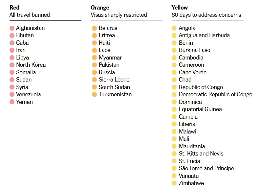Select the Orange column heading
The height and width of the screenshot is (191, 258).
(x=100, y=7)
